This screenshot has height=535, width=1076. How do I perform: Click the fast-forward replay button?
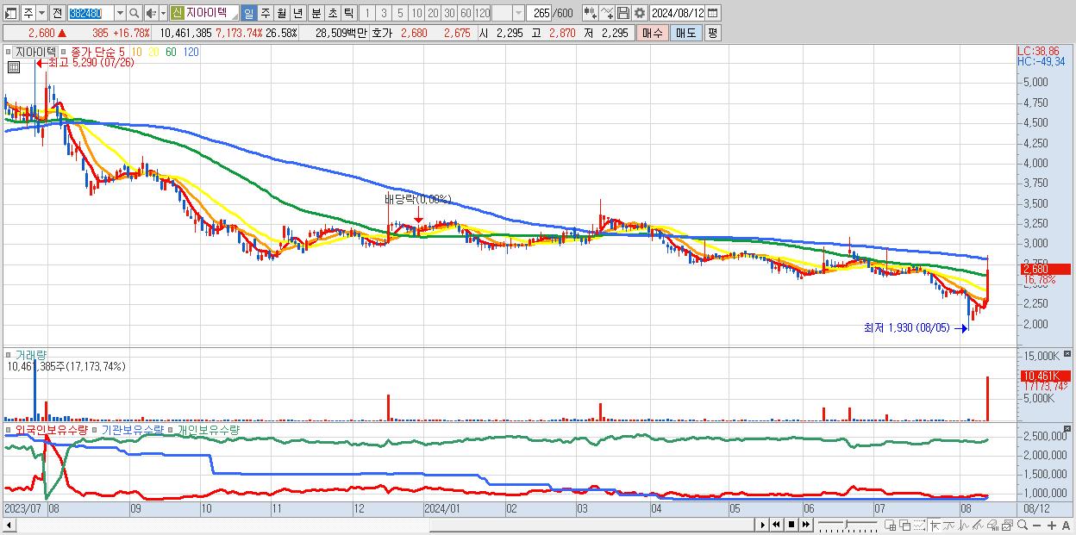coord(805,525)
